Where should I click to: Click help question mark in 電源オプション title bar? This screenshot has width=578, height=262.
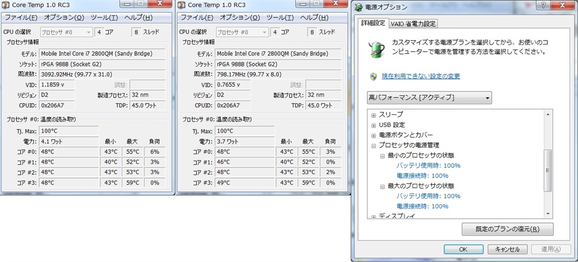click(x=544, y=6)
